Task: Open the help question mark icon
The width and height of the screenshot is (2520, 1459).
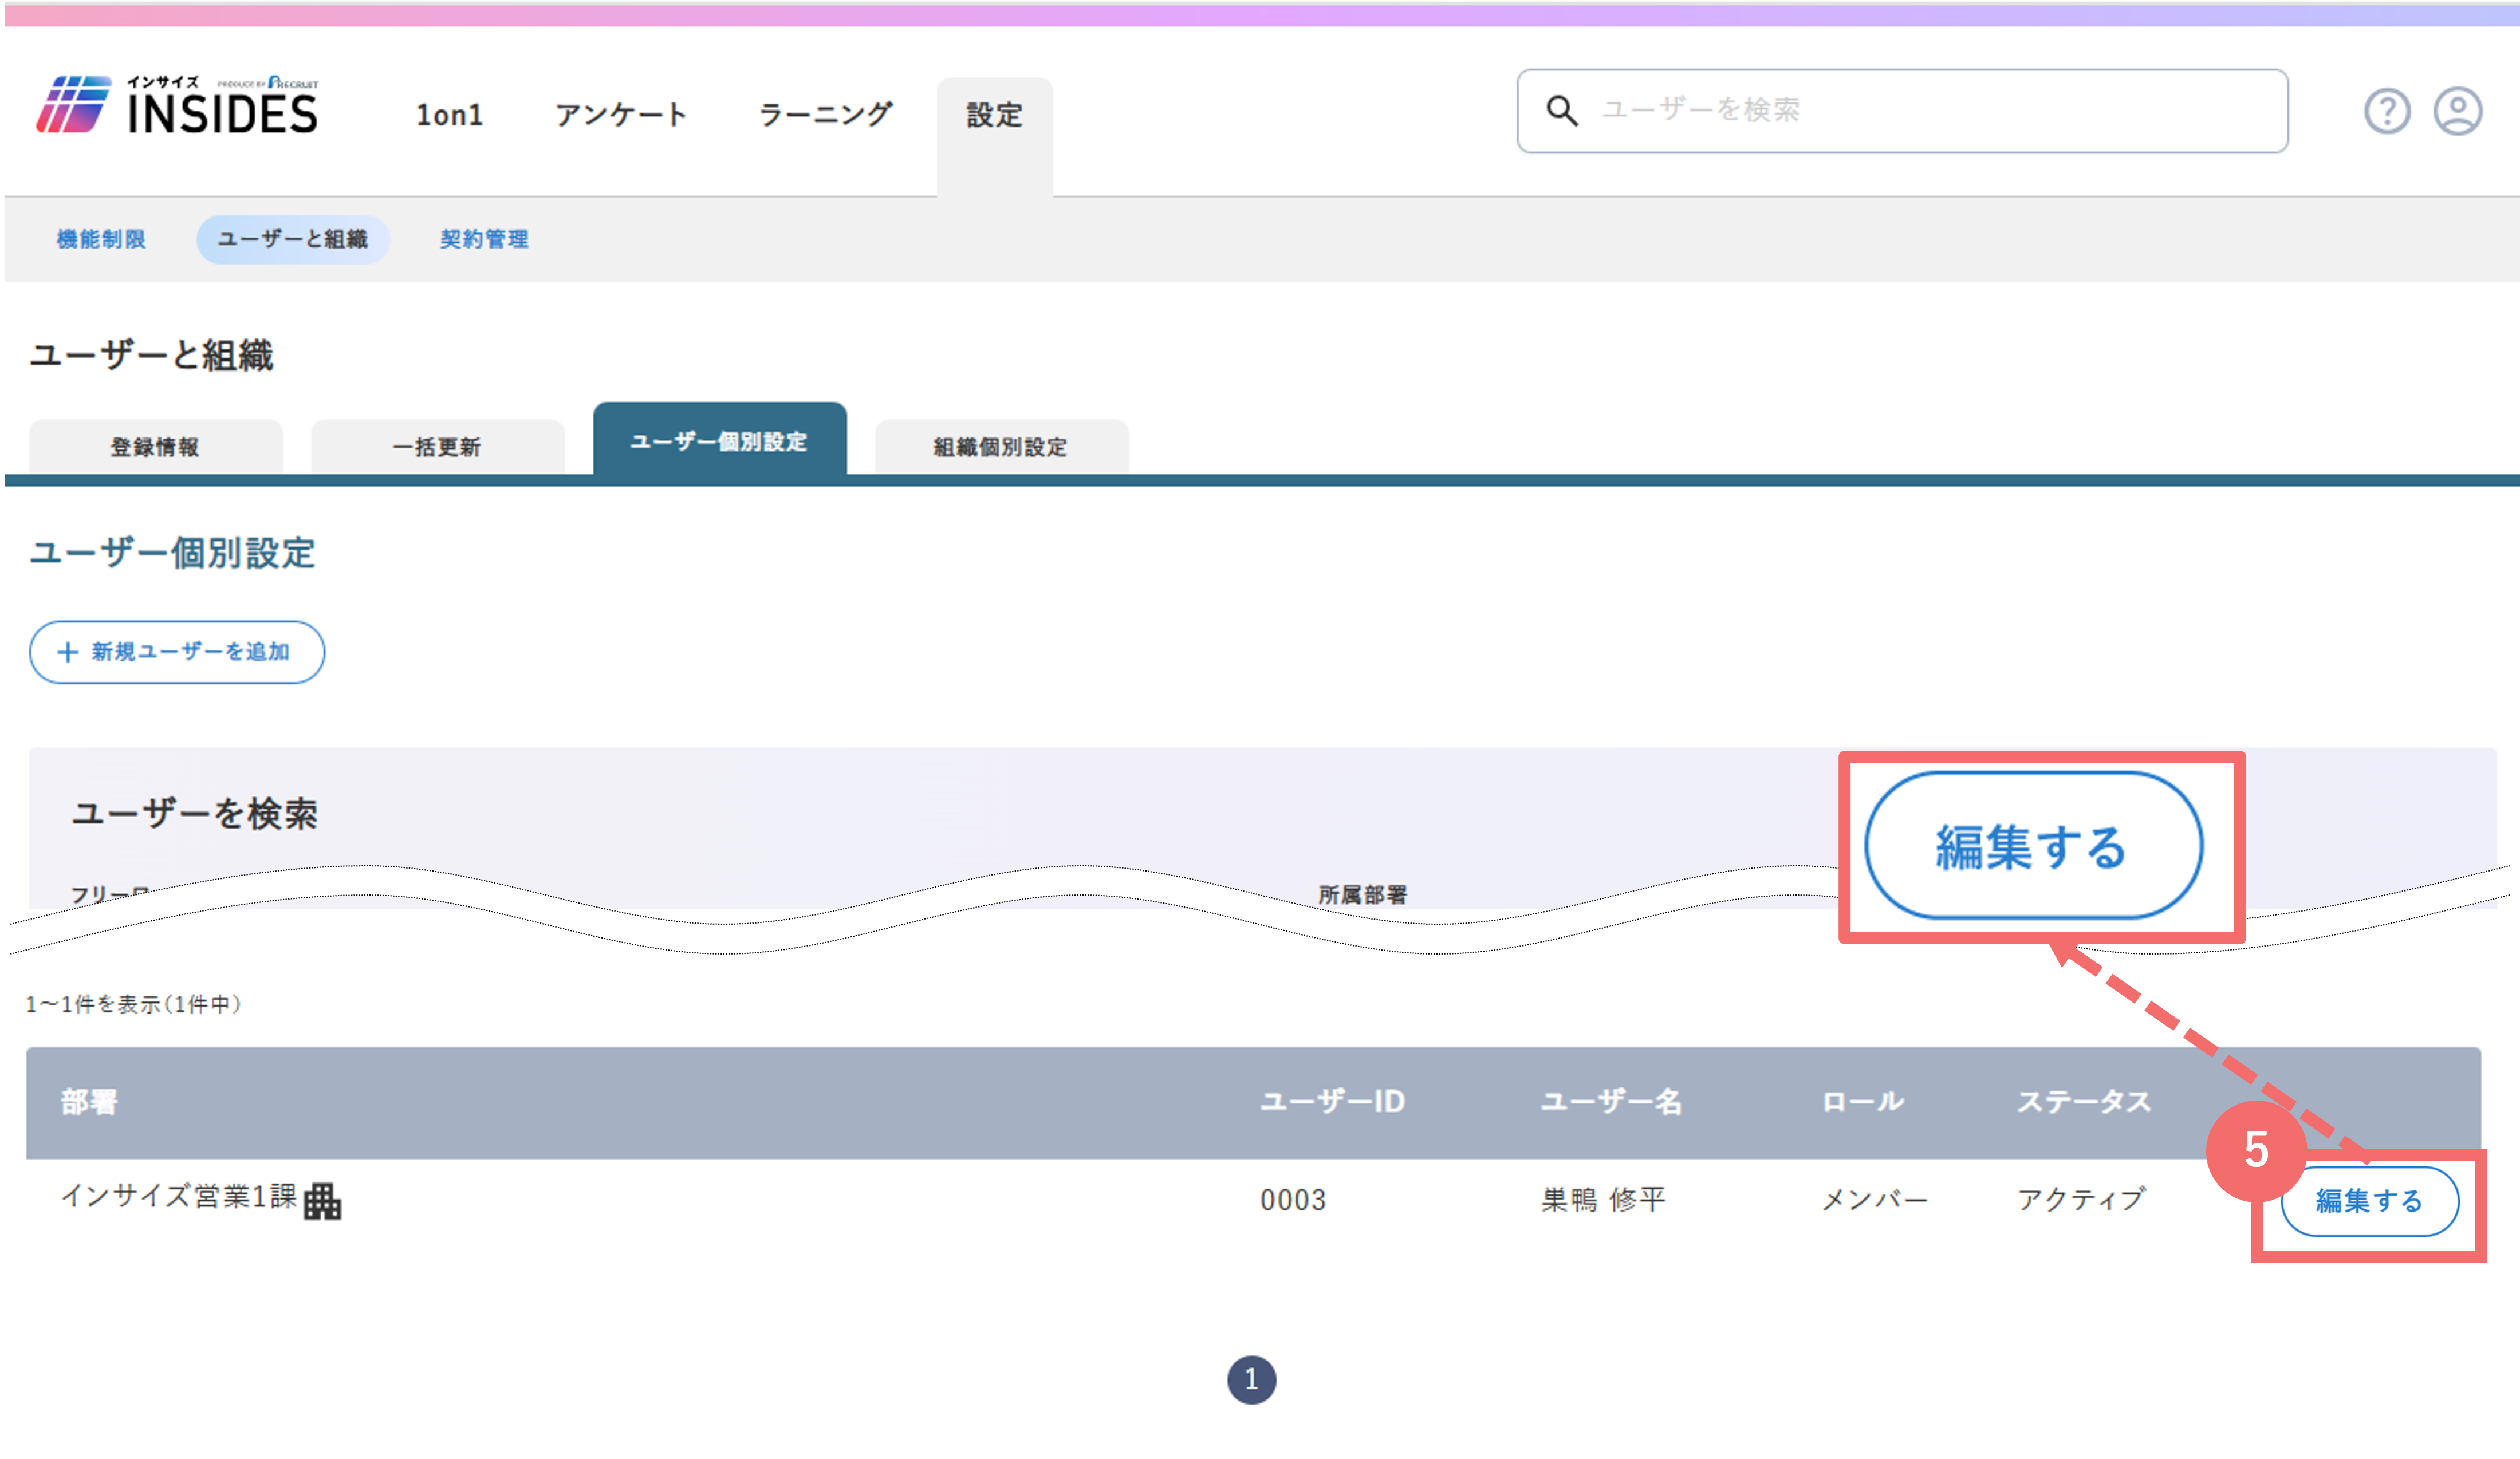Action: [x=2387, y=111]
